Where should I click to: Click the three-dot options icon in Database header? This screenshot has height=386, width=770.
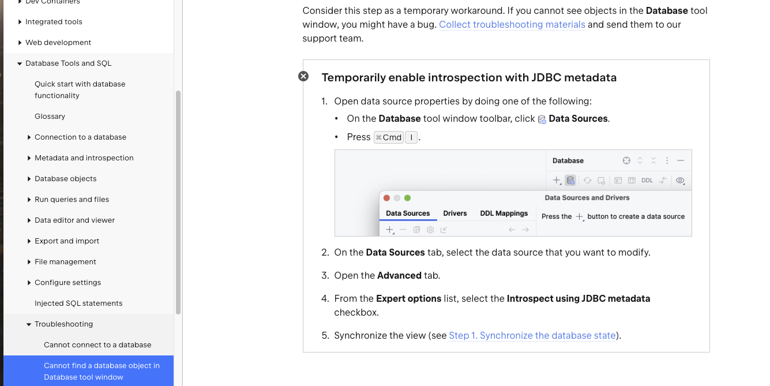click(x=667, y=160)
